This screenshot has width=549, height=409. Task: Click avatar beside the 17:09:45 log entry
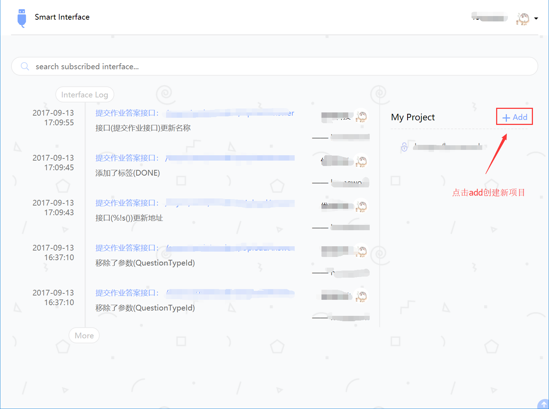point(361,161)
